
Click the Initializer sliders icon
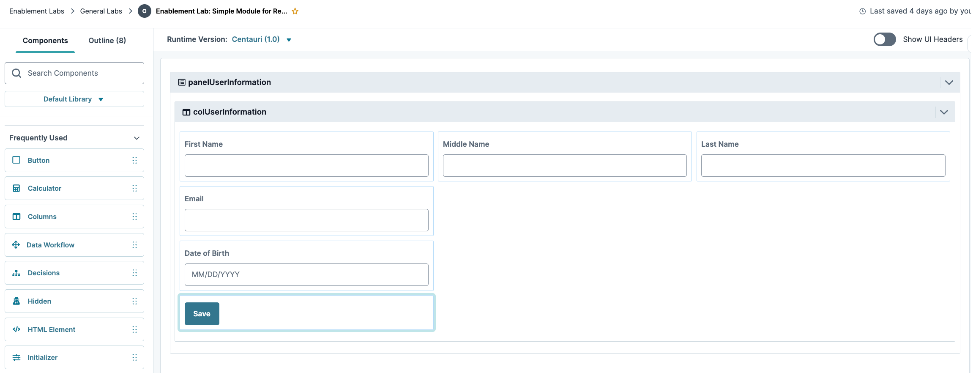(x=16, y=357)
